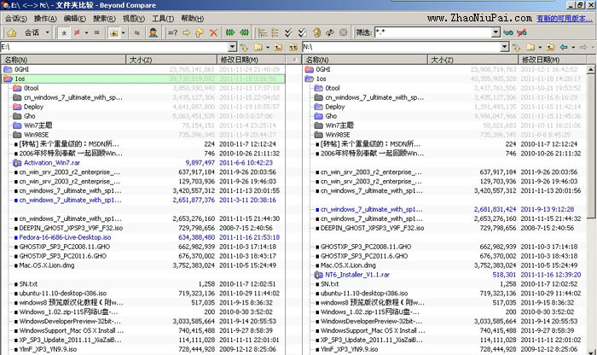Open the dropdown arrow beside the not-equal button
The width and height of the screenshot is (597, 355).
tap(86, 32)
